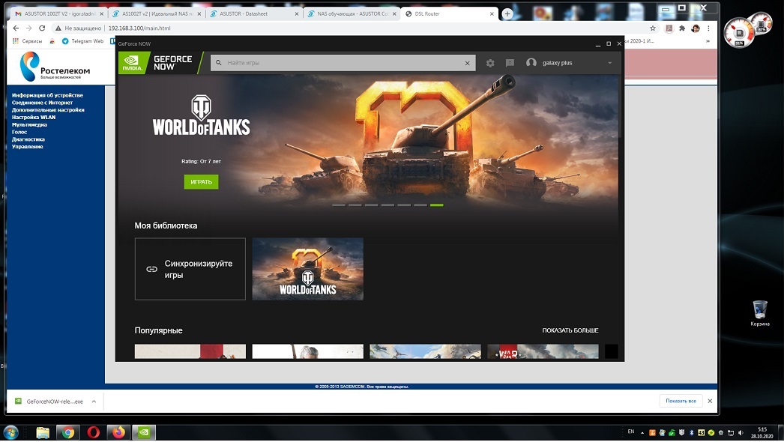Open Голос router menu item
Viewport: 784px width, 442px height.
19,132
